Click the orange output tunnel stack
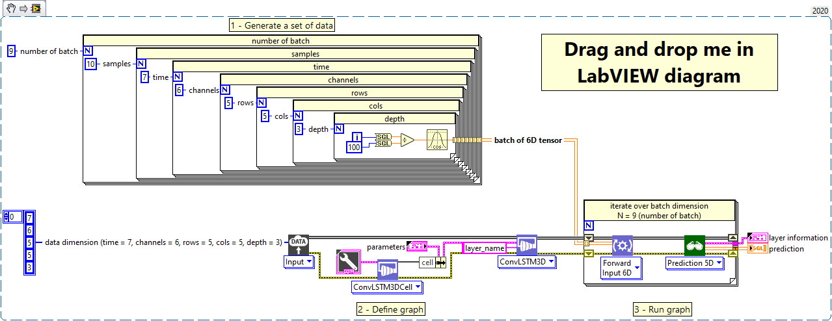 (466, 140)
